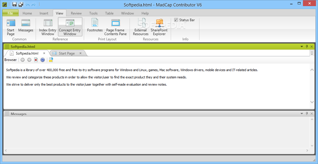Show the Messages window via ribbon
This screenshot has height=164, width=318.
point(26,26)
